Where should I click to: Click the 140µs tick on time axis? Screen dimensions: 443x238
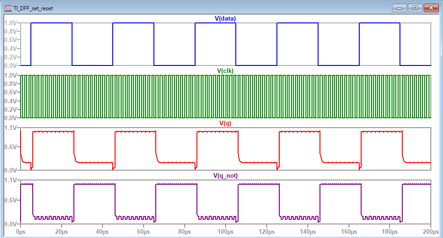tap(307, 231)
